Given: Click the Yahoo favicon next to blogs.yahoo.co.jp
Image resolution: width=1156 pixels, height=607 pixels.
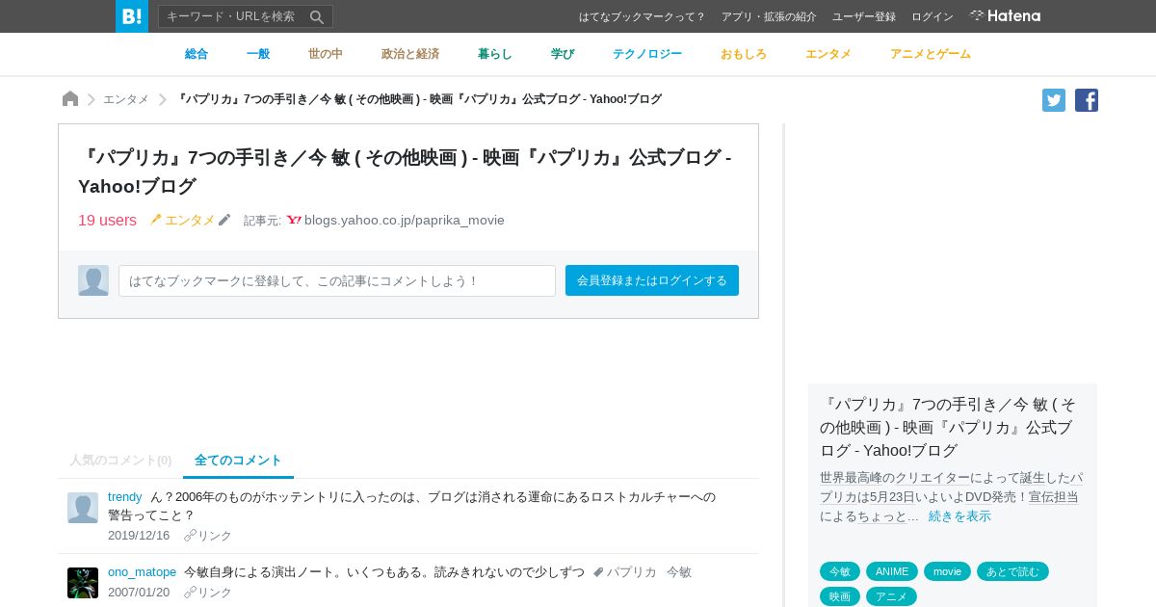Looking at the screenshot, I should [x=294, y=220].
